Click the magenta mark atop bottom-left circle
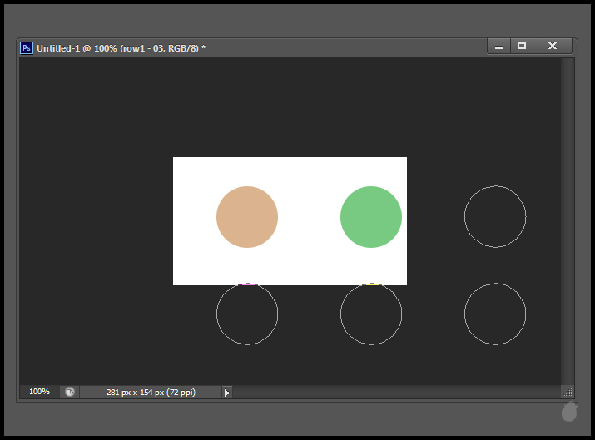 (247, 284)
